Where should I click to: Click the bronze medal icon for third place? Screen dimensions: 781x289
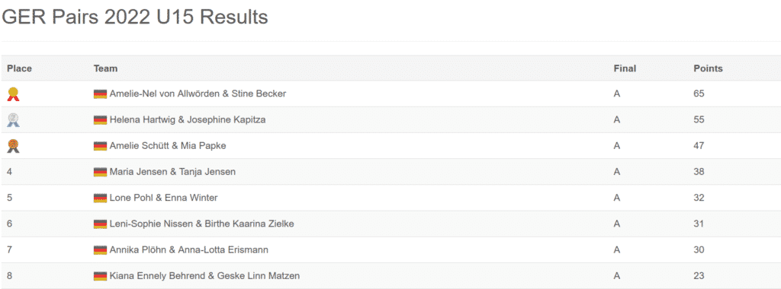click(14, 145)
